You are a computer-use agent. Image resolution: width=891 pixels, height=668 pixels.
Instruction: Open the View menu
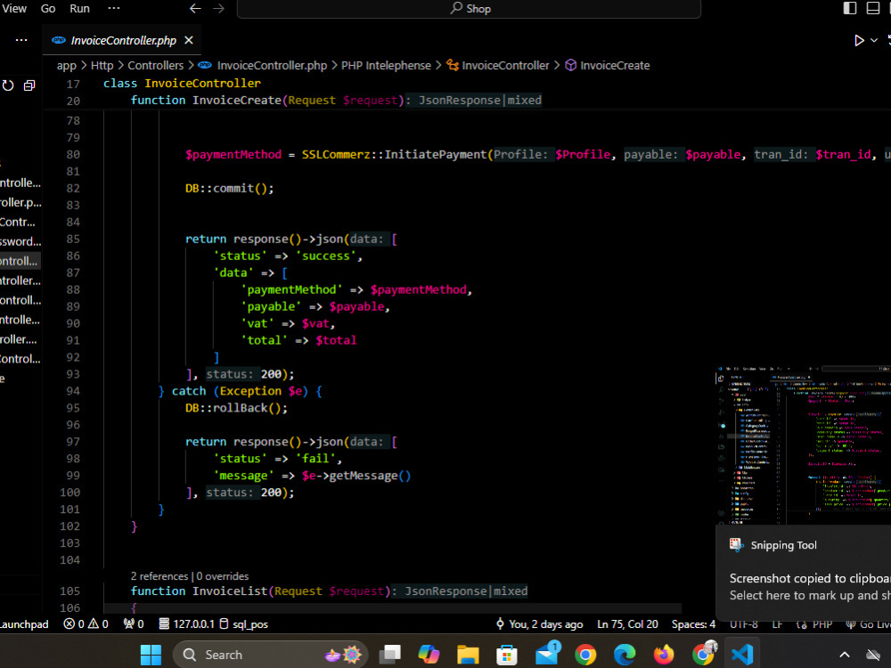(14, 9)
